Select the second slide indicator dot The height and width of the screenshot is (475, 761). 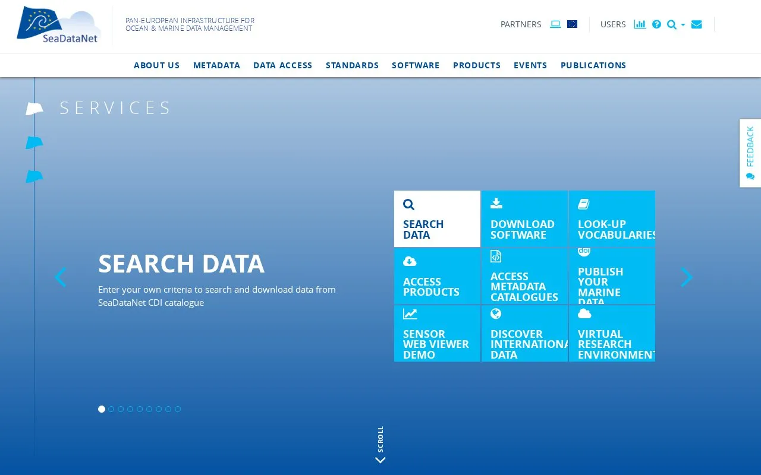[111, 409]
